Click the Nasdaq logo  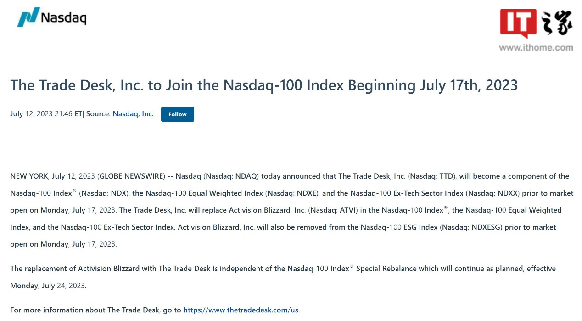(x=51, y=17)
